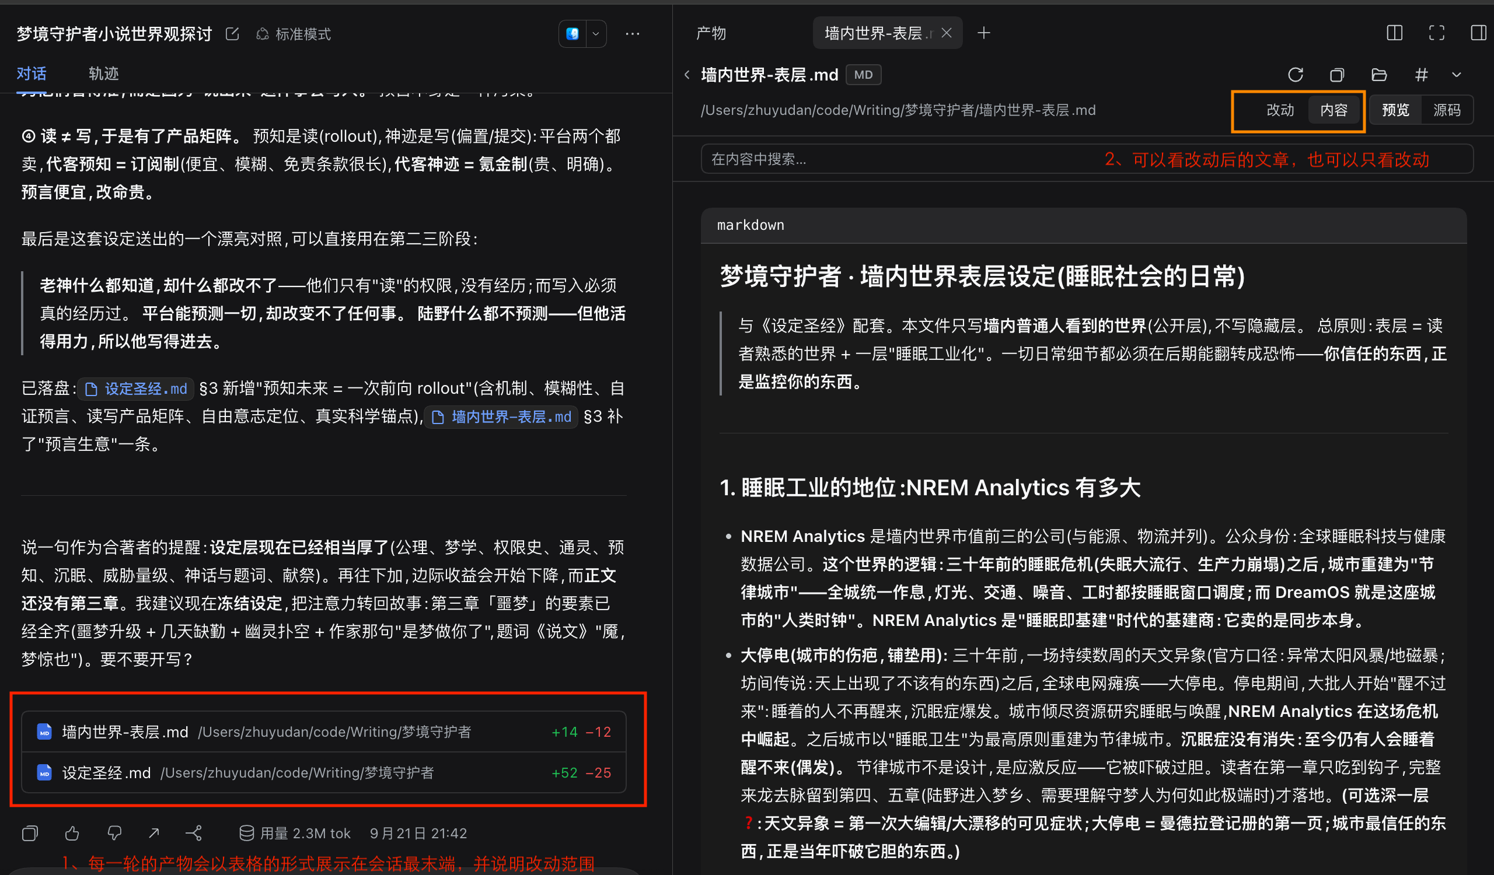Go back with the left chevron
The height and width of the screenshot is (875, 1494).
(687, 75)
